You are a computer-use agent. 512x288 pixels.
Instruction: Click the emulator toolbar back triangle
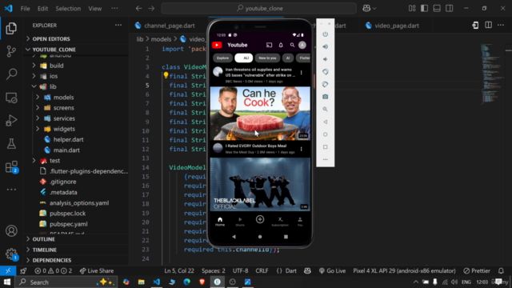[x=326, y=122]
